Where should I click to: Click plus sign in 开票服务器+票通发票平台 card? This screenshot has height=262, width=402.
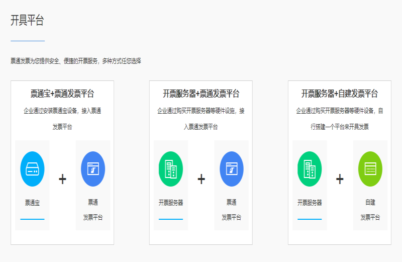tap(202, 179)
